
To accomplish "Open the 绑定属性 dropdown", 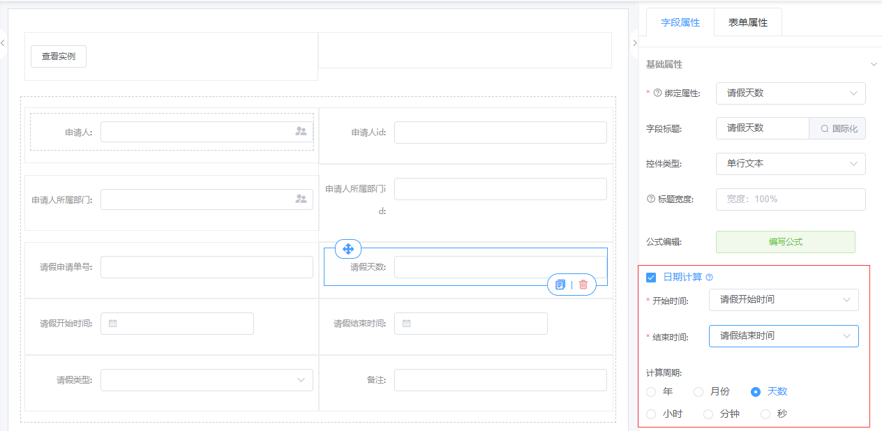I will click(x=791, y=93).
